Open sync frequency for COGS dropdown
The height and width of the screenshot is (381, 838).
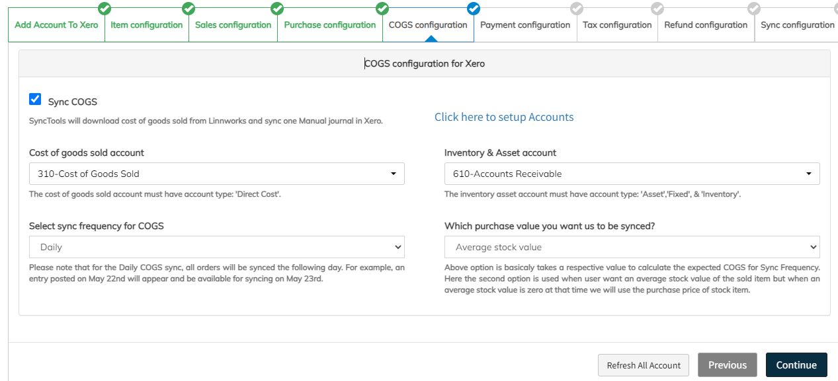point(216,247)
